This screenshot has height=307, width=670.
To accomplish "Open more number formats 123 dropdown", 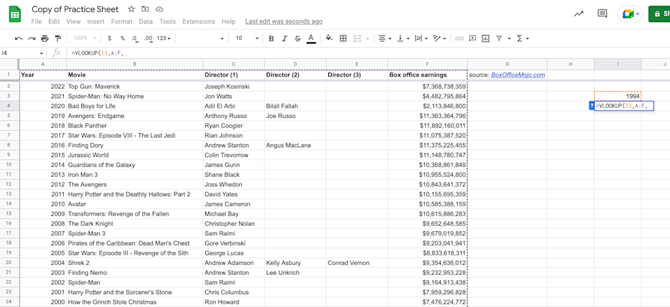I will (163, 38).
